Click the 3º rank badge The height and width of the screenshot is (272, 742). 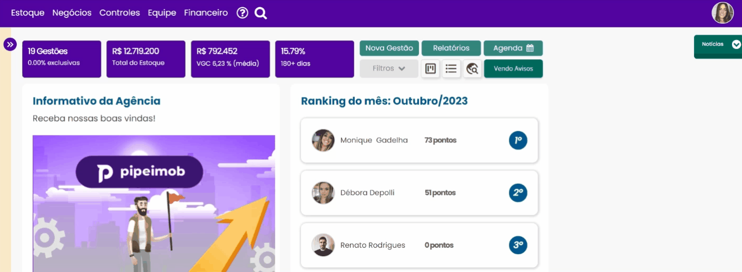tap(518, 245)
